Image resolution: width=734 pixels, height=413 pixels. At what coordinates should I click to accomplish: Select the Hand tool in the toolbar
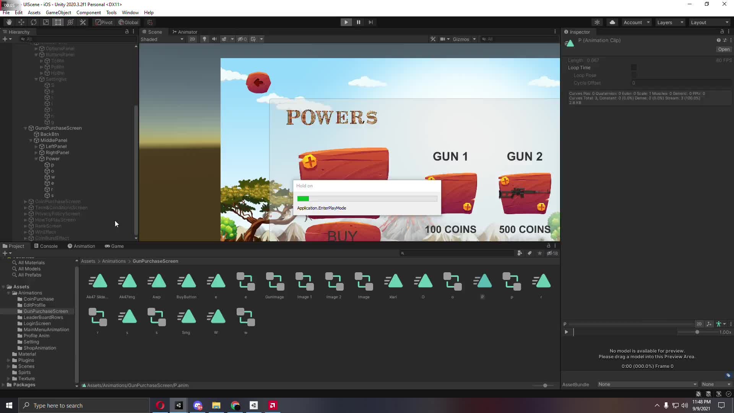tap(8, 22)
